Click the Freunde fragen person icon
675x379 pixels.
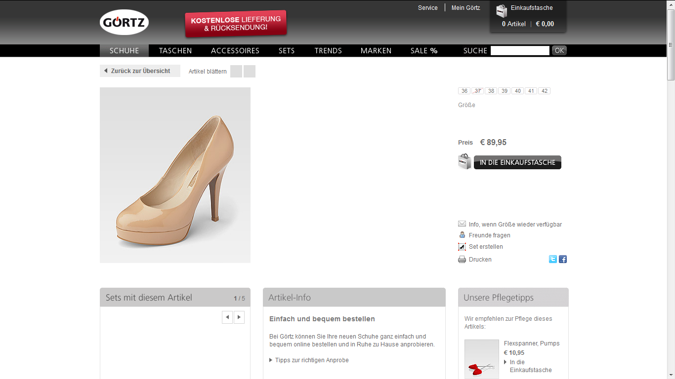tap(462, 235)
